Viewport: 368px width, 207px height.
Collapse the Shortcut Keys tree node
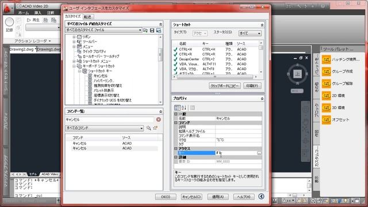coord(79,71)
